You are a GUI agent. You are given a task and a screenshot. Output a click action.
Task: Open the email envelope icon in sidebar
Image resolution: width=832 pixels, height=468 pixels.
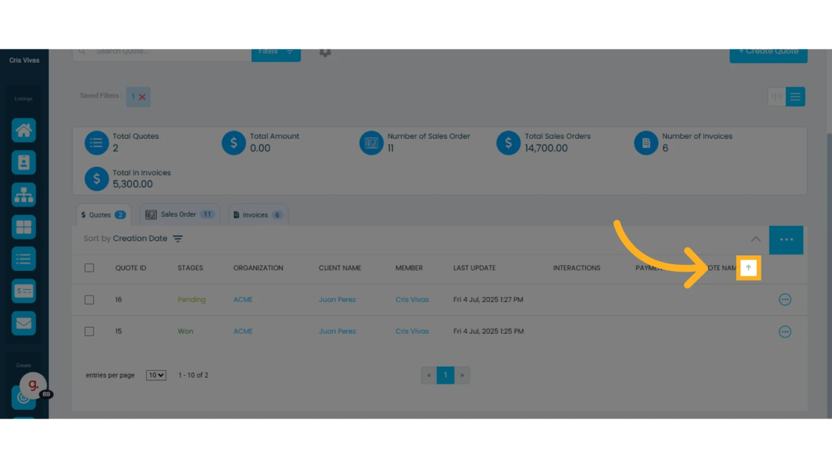click(24, 323)
